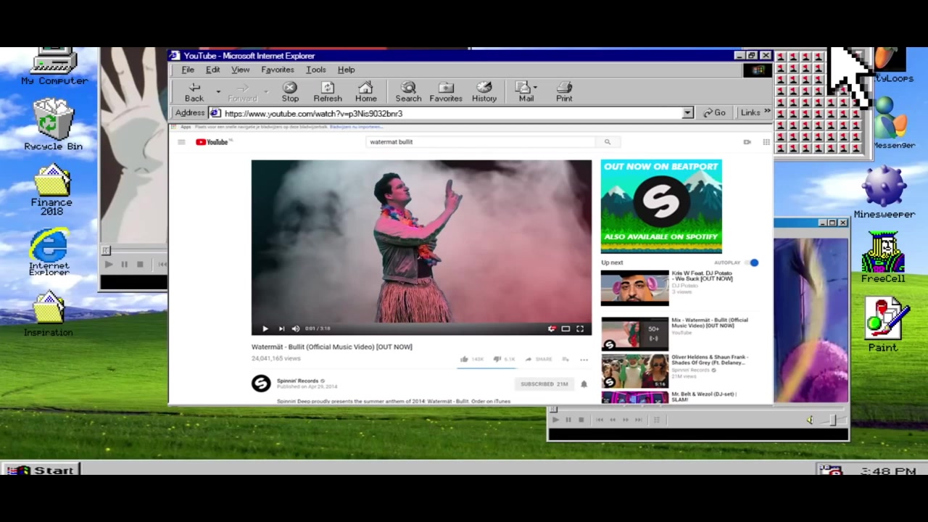Launch FreeCell from the desktop
928x522 pixels.
(x=883, y=257)
